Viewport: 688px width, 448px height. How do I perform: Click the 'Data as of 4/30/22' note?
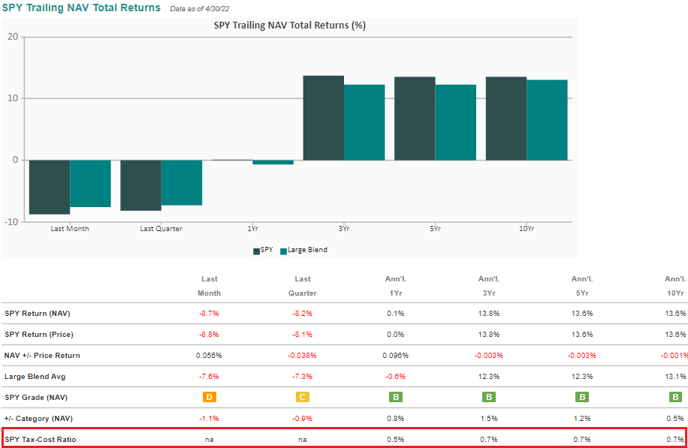(200, 9)
